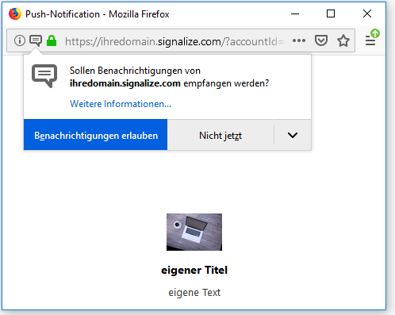
Task: Open the page actions three-dot menu
Action: (x=299, y=40)
